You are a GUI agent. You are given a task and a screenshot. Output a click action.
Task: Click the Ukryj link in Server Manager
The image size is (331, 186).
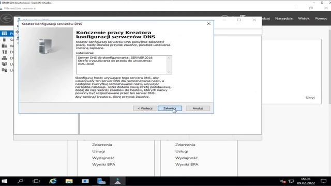pos(310,98)
